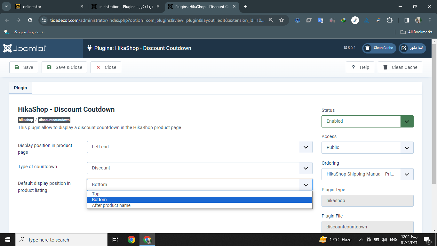Viewport: 437px width, 246px height.
Task: Click the Joomla! logo
Action: pos(25,48)
